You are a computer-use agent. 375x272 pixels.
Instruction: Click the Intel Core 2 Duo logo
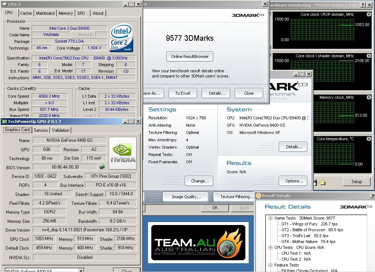[x=122, y=38]
